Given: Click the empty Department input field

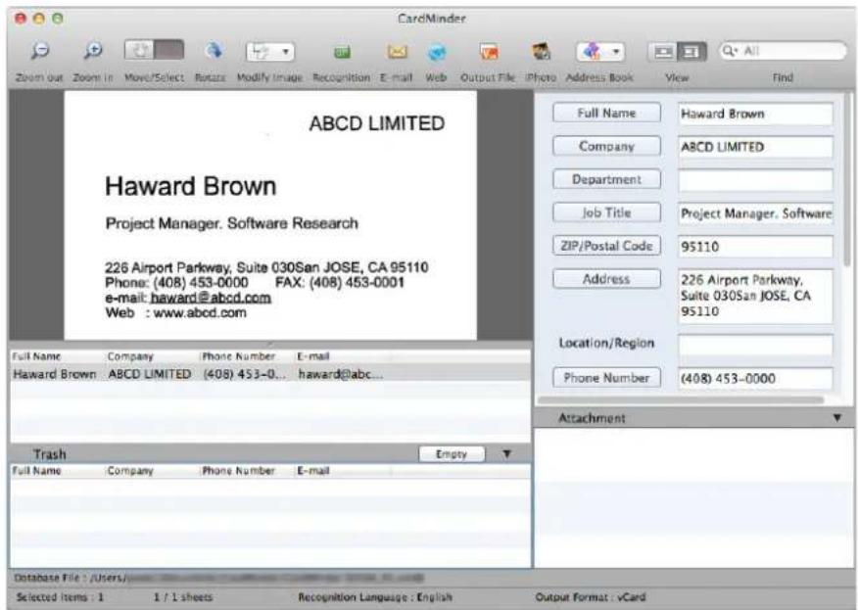Looking at the screenshot, I should pos(756,180).
